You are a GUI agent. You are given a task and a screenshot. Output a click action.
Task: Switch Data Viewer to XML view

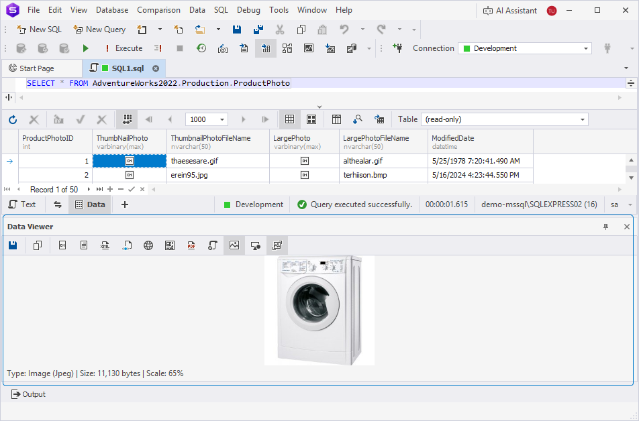click(105, 245)
